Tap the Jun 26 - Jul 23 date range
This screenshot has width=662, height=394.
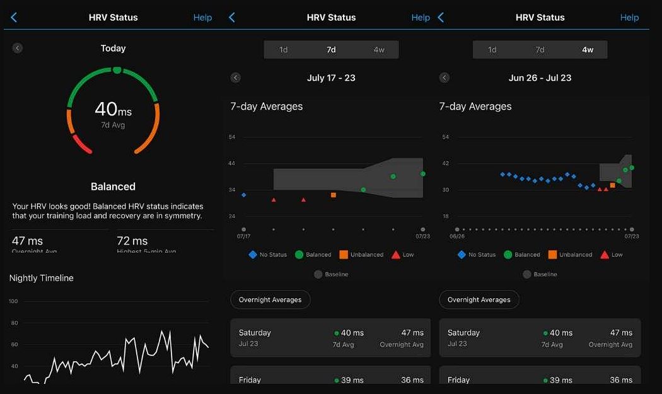(x=540, y=78)
